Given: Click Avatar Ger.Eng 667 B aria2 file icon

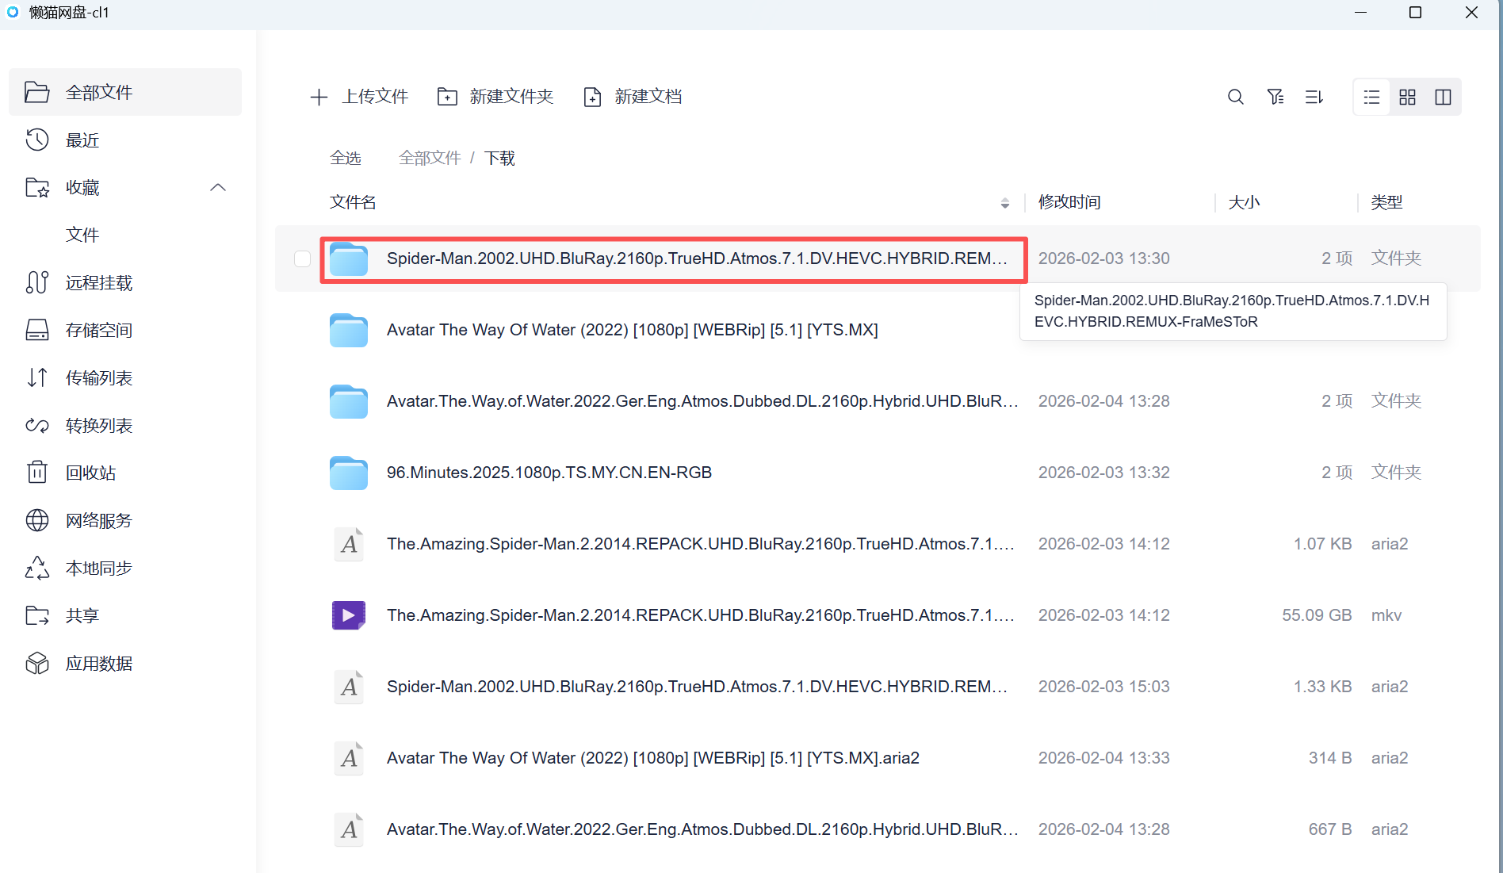Looking at the screenshot, I should [349, 829].
